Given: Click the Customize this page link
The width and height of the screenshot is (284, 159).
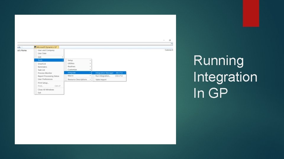Looking at the screenshot, I should 169,50.
